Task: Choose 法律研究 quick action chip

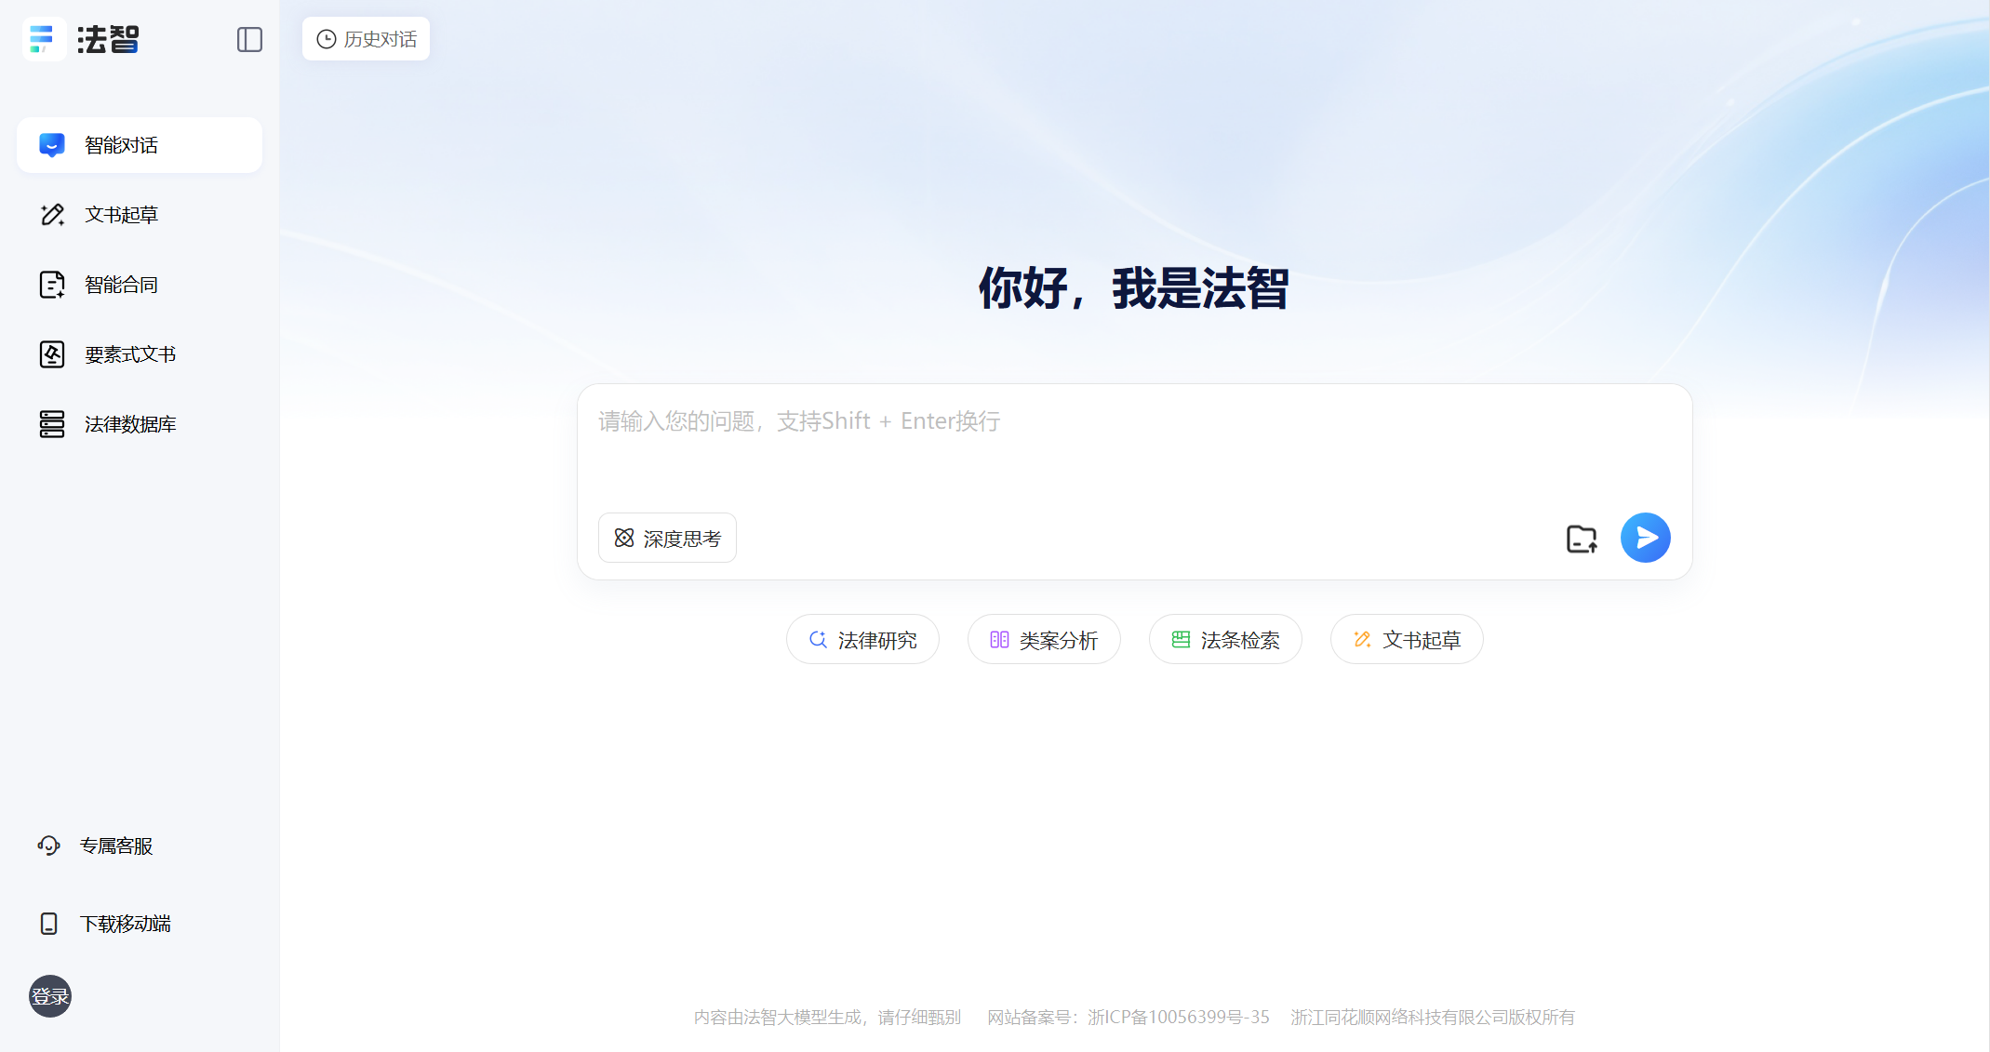Action: pos(862,639)
